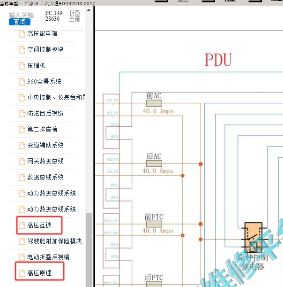The image size is (283, 287).
Task: Open 电动折叠后视镜 entry
Action: (x=48, y=257)
